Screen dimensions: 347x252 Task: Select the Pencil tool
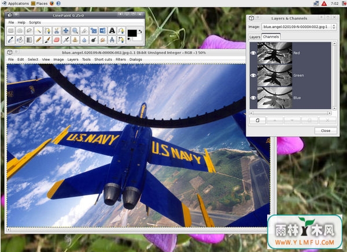[38, 40]
